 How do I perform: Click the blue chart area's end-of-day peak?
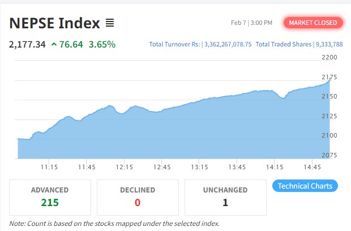(x=329, y=82)
